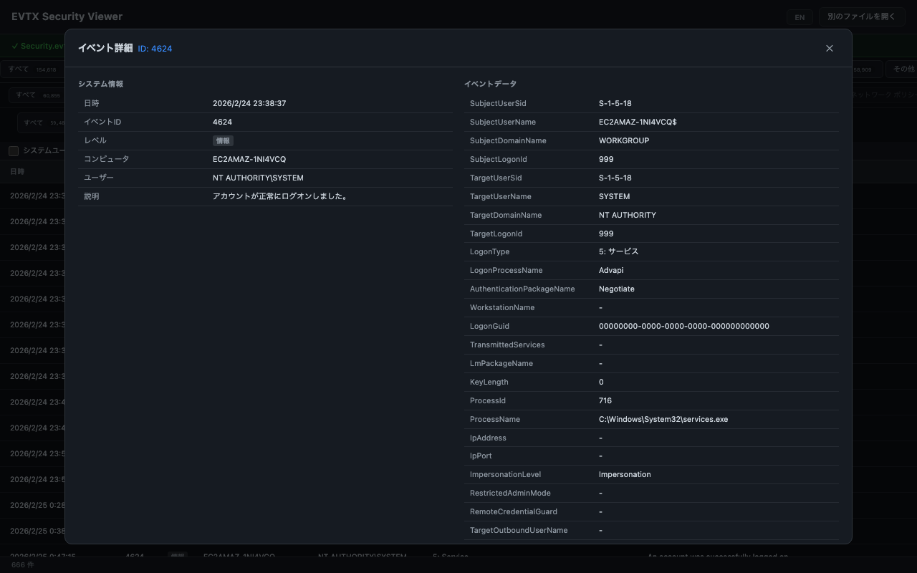Image resolution: width=917 pixels, height=573 pixels.
Task: Select the ユーザー value NT AUTHORITY\SYSTEM
Action: pyautogui.click(x=258, y=178)
